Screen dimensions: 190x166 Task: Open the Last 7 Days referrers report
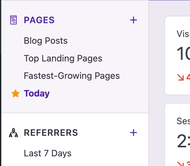(47, 153)
